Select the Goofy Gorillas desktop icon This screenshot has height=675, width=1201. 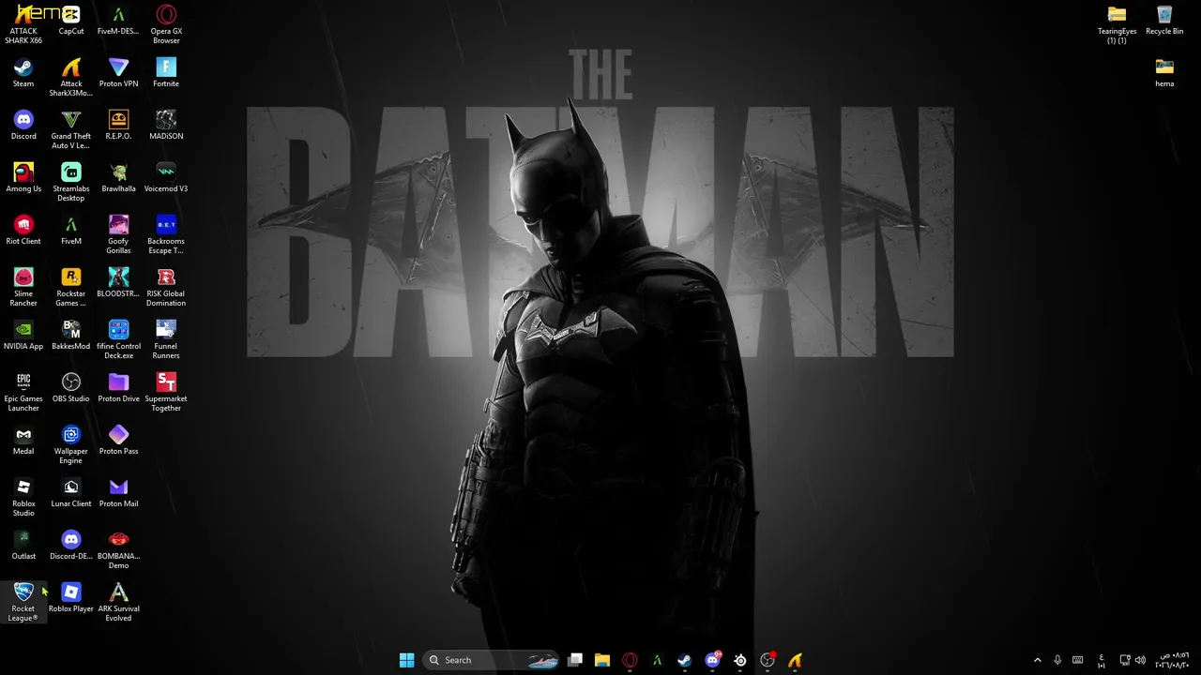[x=118, y=235]
